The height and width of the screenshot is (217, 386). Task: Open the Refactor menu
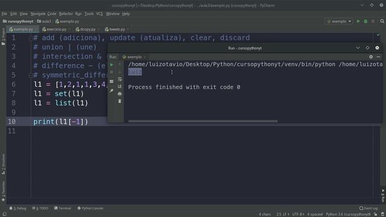[66, 14]
